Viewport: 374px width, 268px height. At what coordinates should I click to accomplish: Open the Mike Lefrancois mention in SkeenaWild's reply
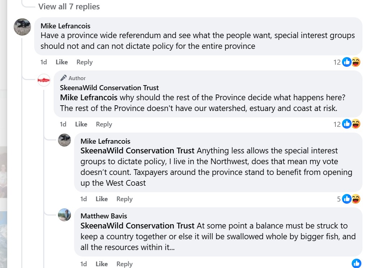89,98
